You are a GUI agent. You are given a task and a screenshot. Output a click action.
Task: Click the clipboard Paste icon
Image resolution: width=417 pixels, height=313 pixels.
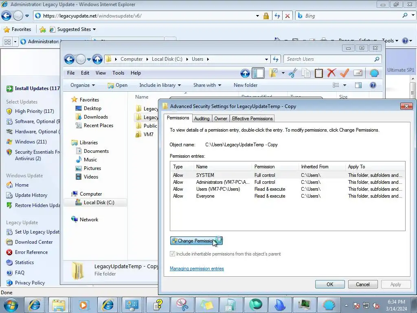(318, 73)
